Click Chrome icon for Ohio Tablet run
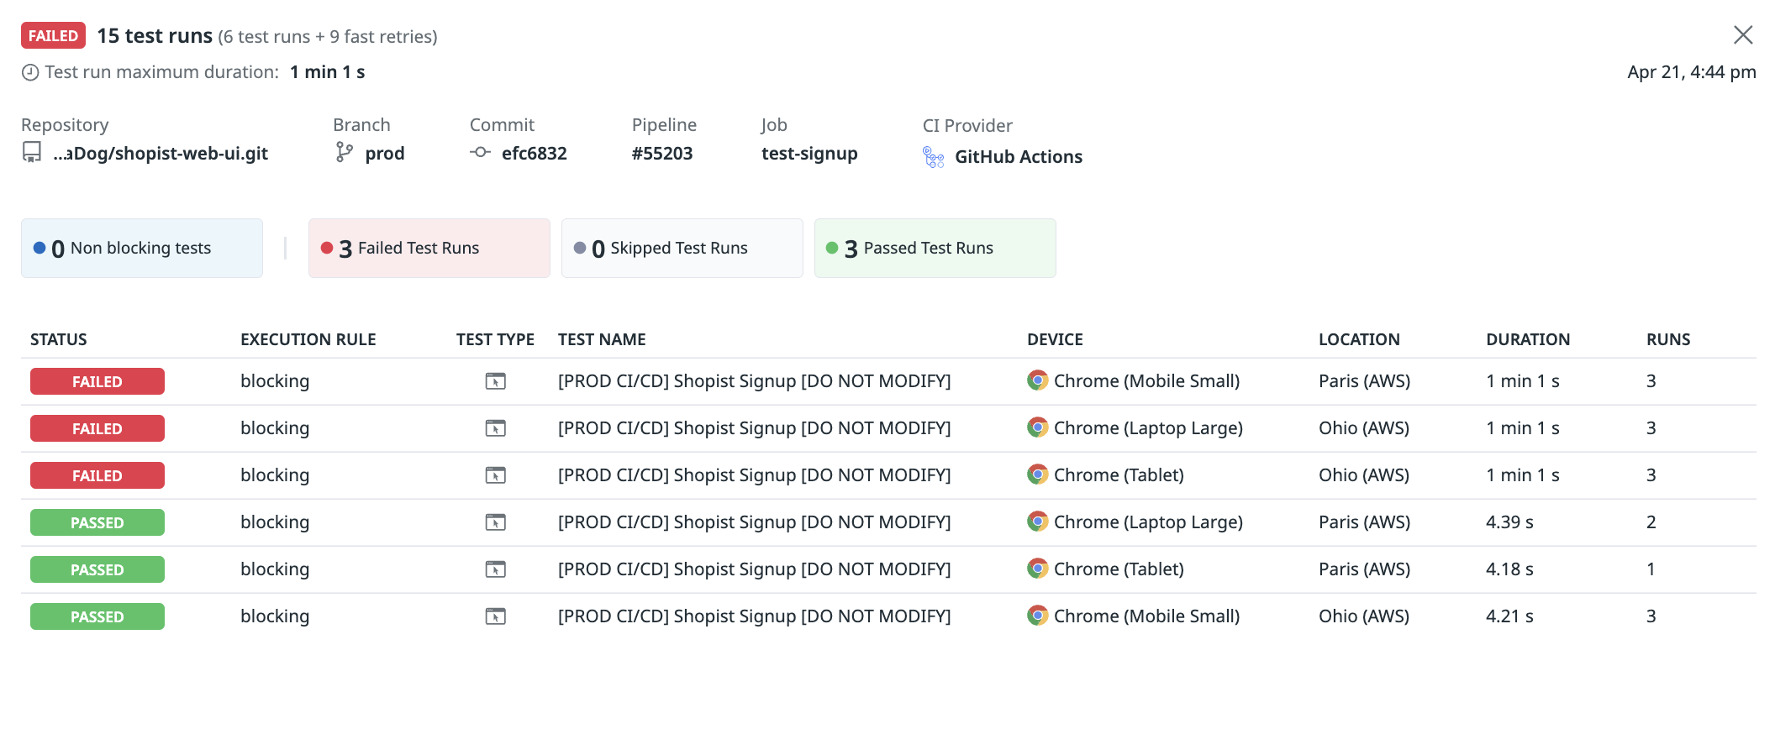1775x734 pixels. coord(1038,474)
